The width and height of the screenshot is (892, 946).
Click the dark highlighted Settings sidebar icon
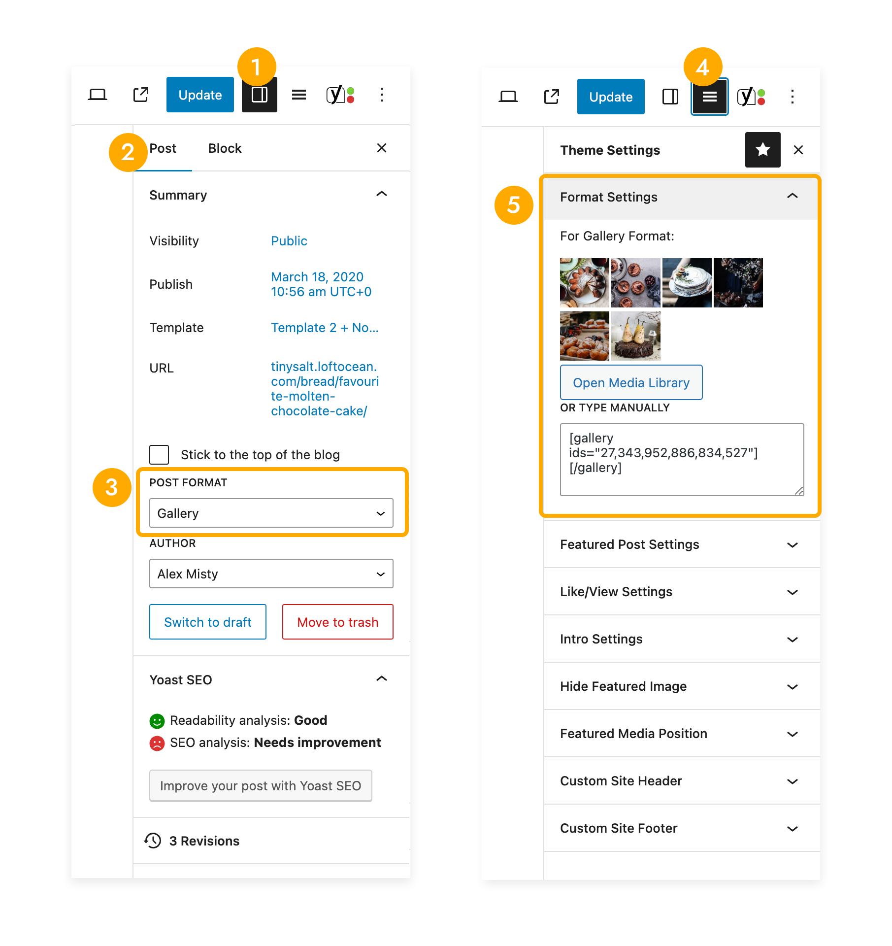[x=259, y=95]
